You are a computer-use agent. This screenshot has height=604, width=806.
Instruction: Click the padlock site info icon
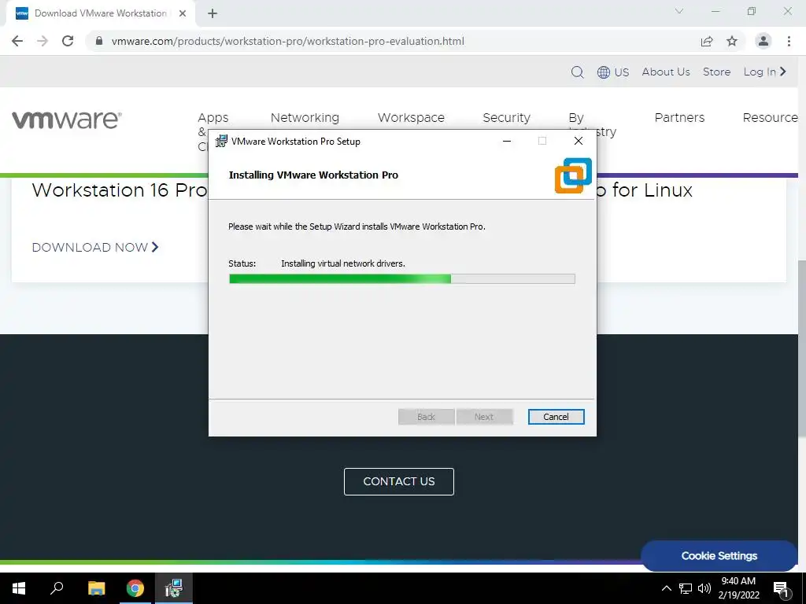(99, 41)
